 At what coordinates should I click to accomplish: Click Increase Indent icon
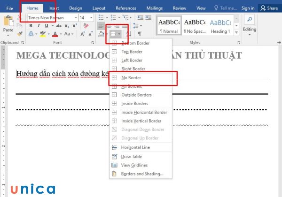tap(149, 17)
